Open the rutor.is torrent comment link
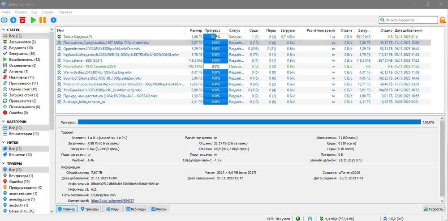The height and width of the screenshot is (221, 448). point(112,200)
